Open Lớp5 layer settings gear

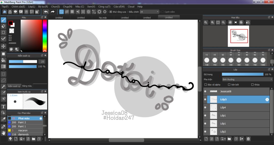click(x=267, y=99)
